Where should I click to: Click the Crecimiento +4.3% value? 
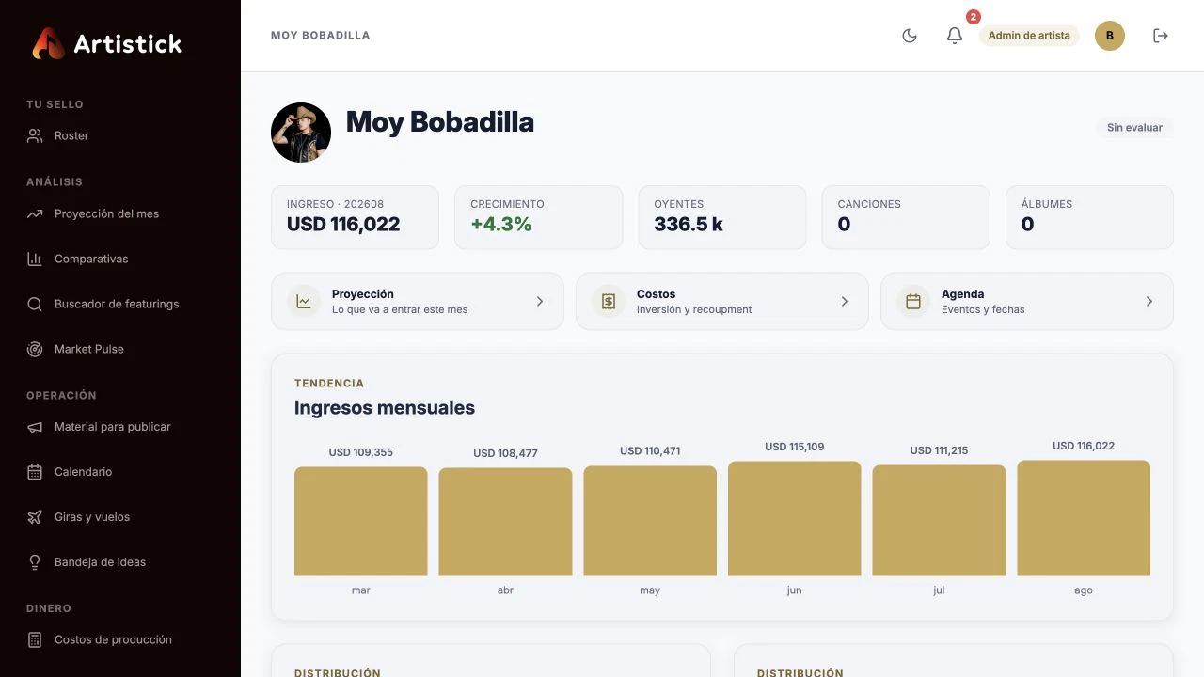tap(501, 224)
